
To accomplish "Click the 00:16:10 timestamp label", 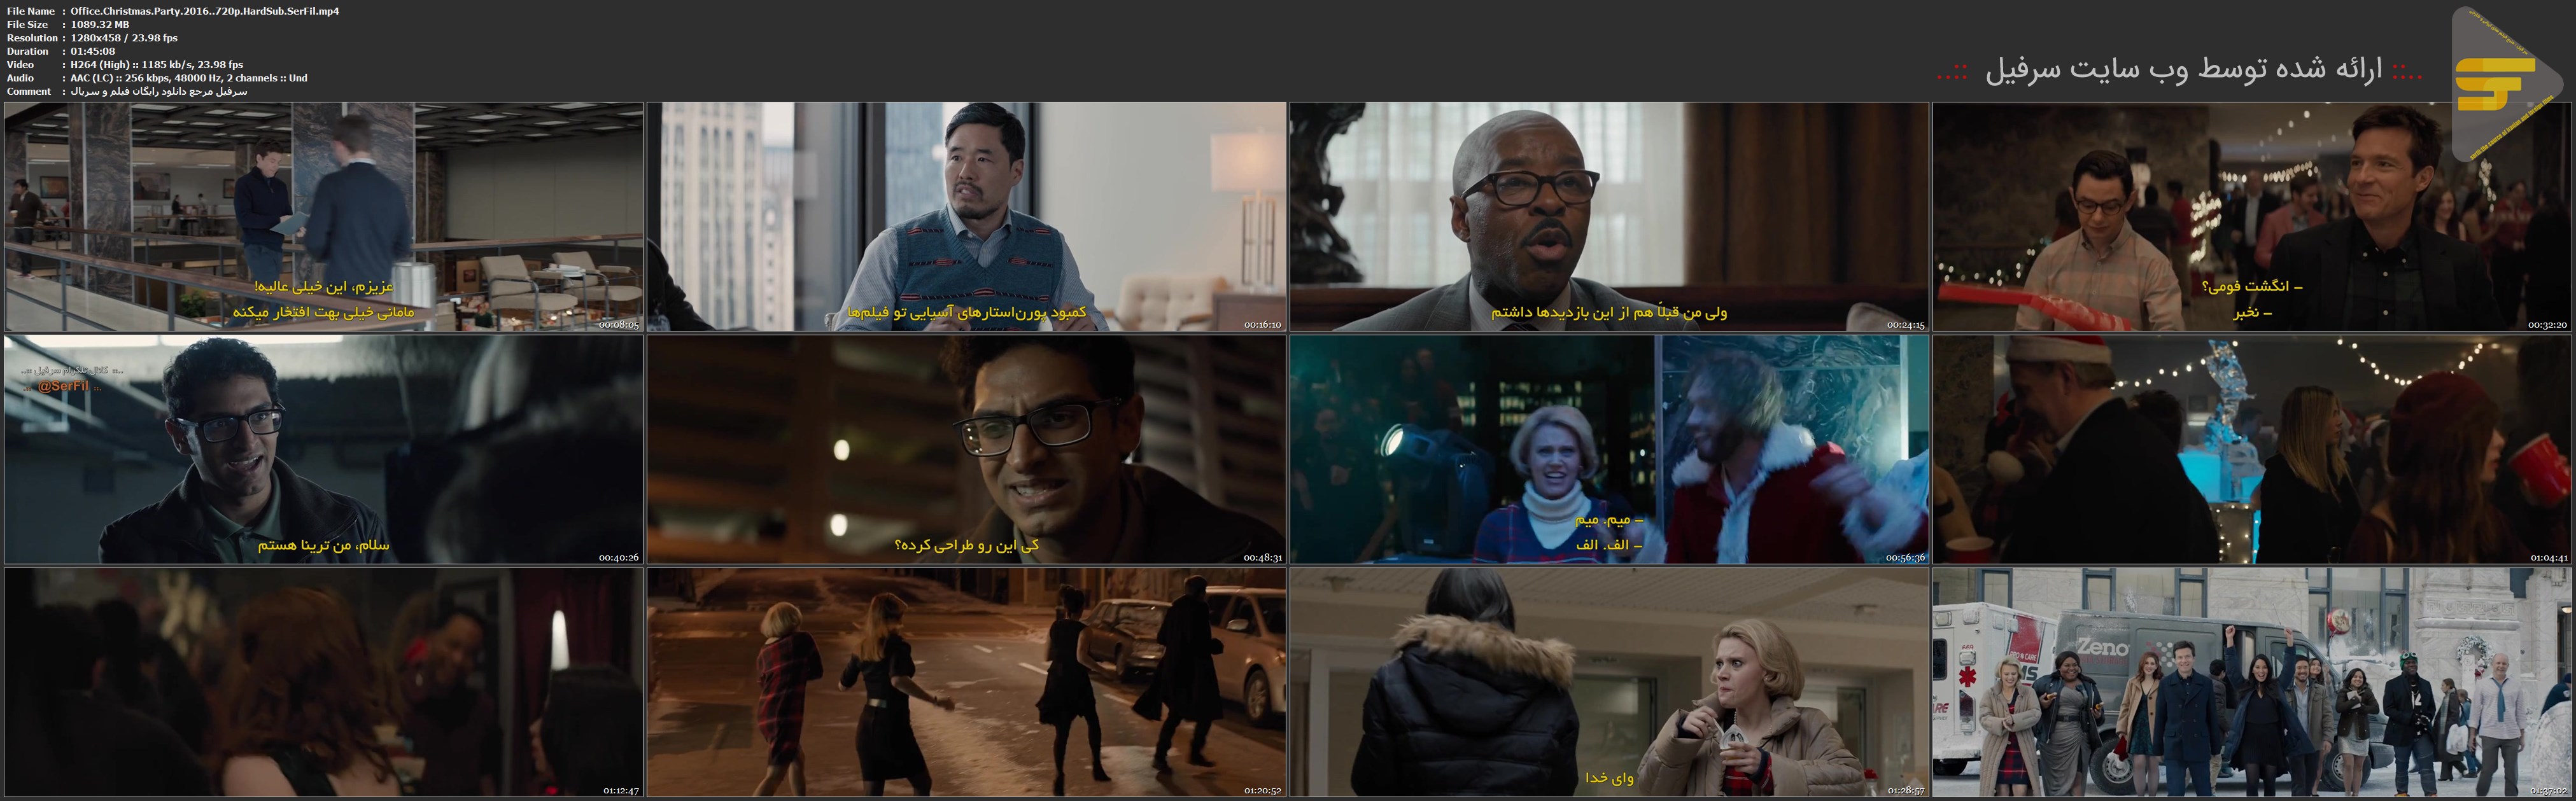I will tap(1262, 324).
